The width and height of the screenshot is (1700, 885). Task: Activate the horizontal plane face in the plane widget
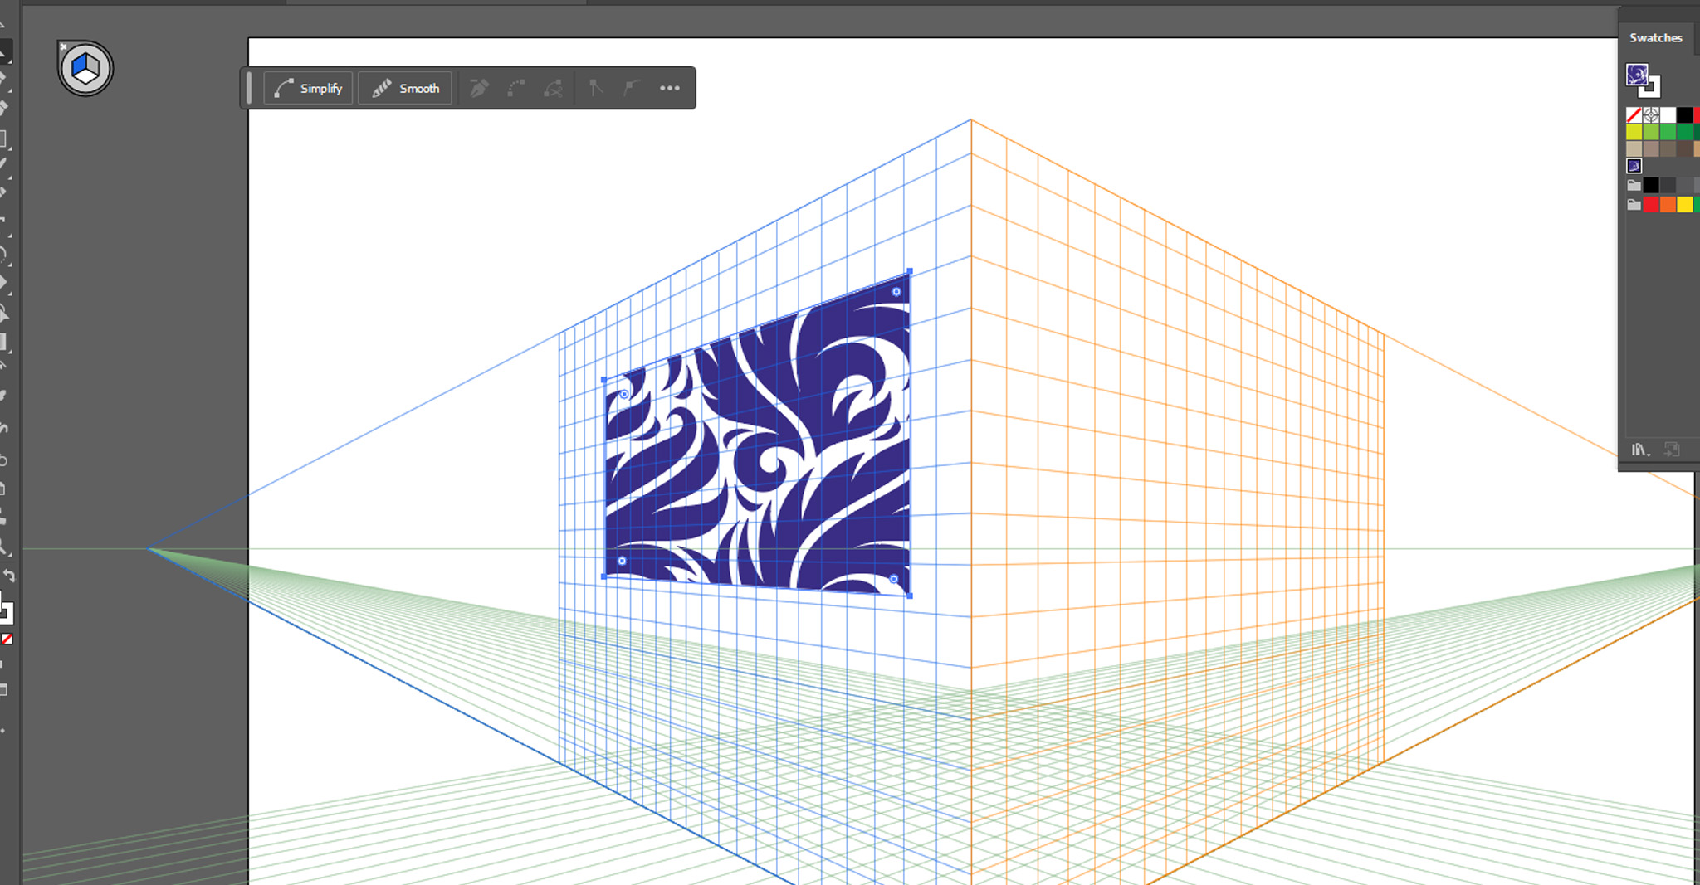tap(85, 76)
